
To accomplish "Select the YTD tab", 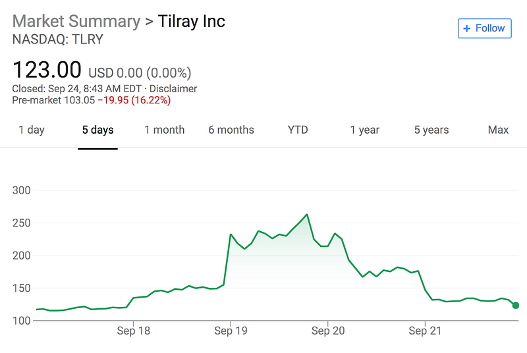I will (298, 130).
